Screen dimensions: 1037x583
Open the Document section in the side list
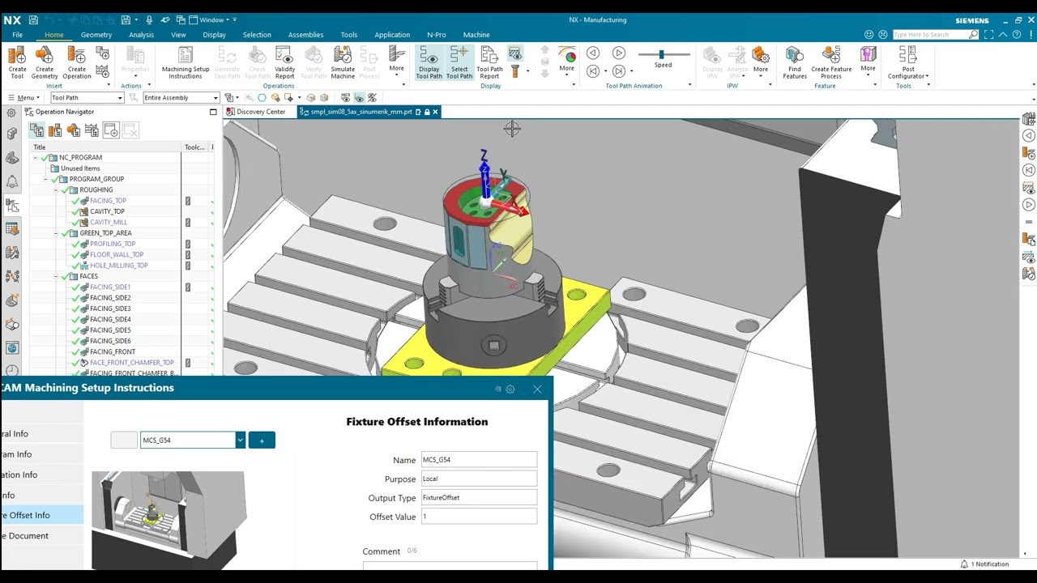tap(41, 535)
